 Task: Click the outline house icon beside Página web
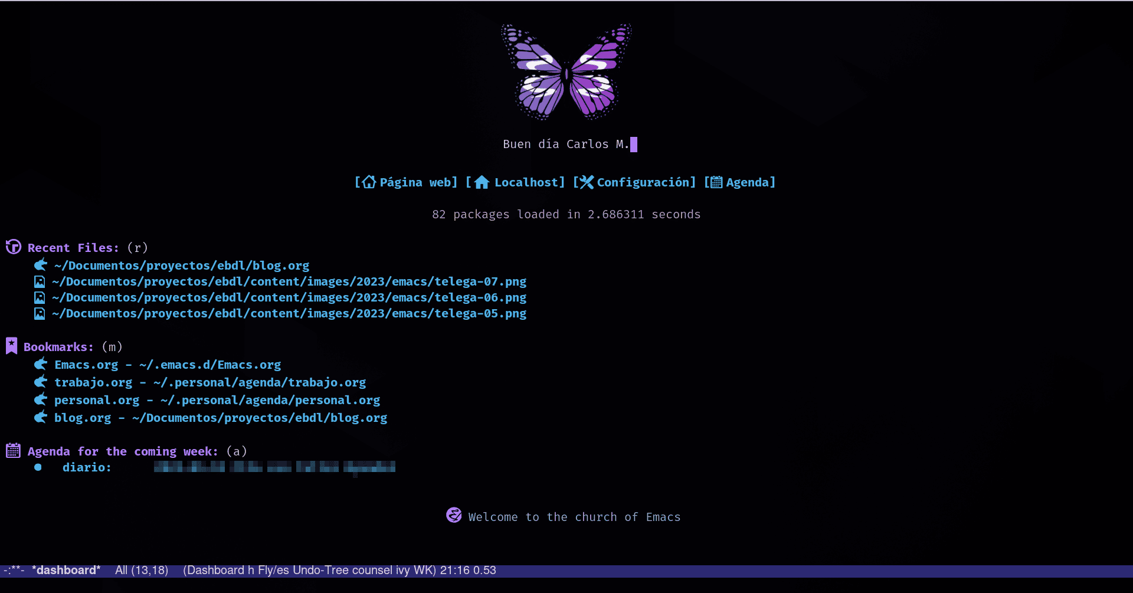coord(369,182)
